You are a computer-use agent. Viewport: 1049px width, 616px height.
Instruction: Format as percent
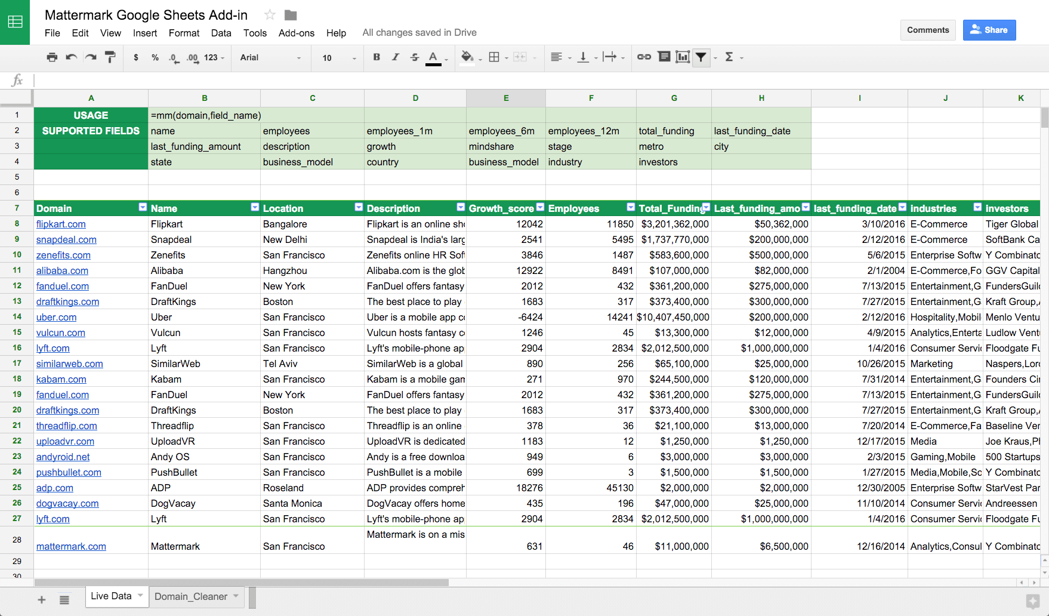tap(155, 57)
